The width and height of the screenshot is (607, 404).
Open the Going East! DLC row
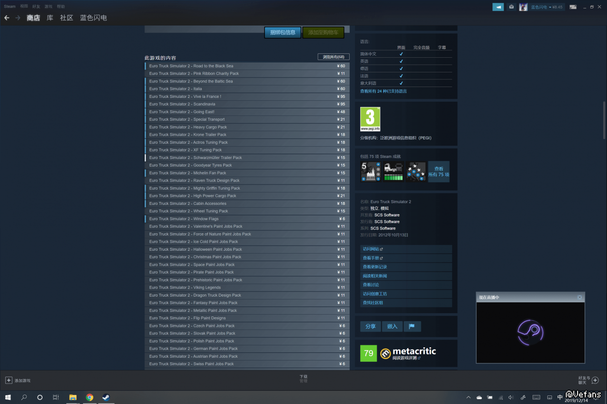[247, 112]
